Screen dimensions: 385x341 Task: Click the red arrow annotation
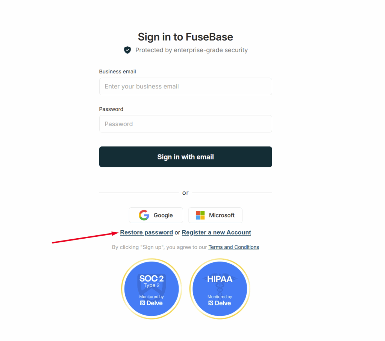(85, 238)
